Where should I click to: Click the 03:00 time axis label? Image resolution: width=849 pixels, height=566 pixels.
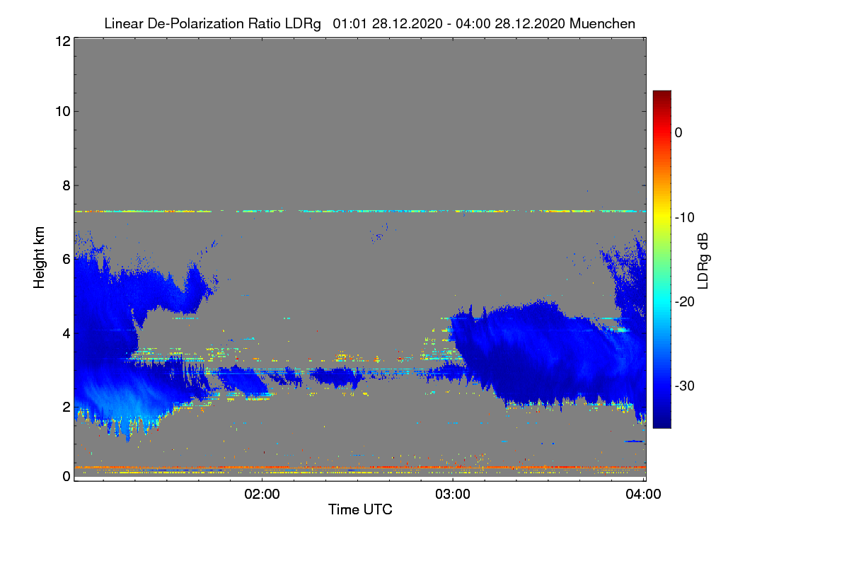(x=453, y=495)
